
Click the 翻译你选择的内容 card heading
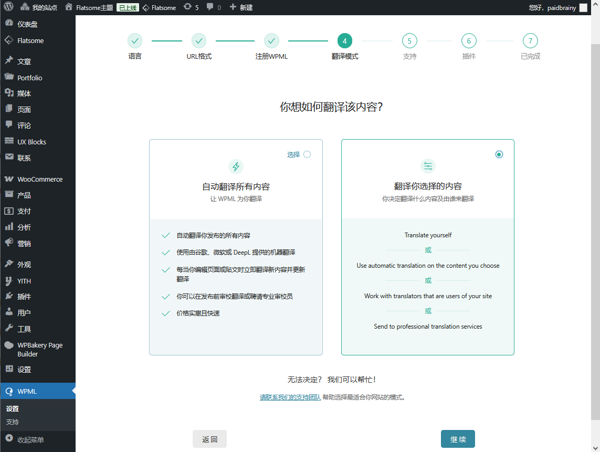point(428,186)
